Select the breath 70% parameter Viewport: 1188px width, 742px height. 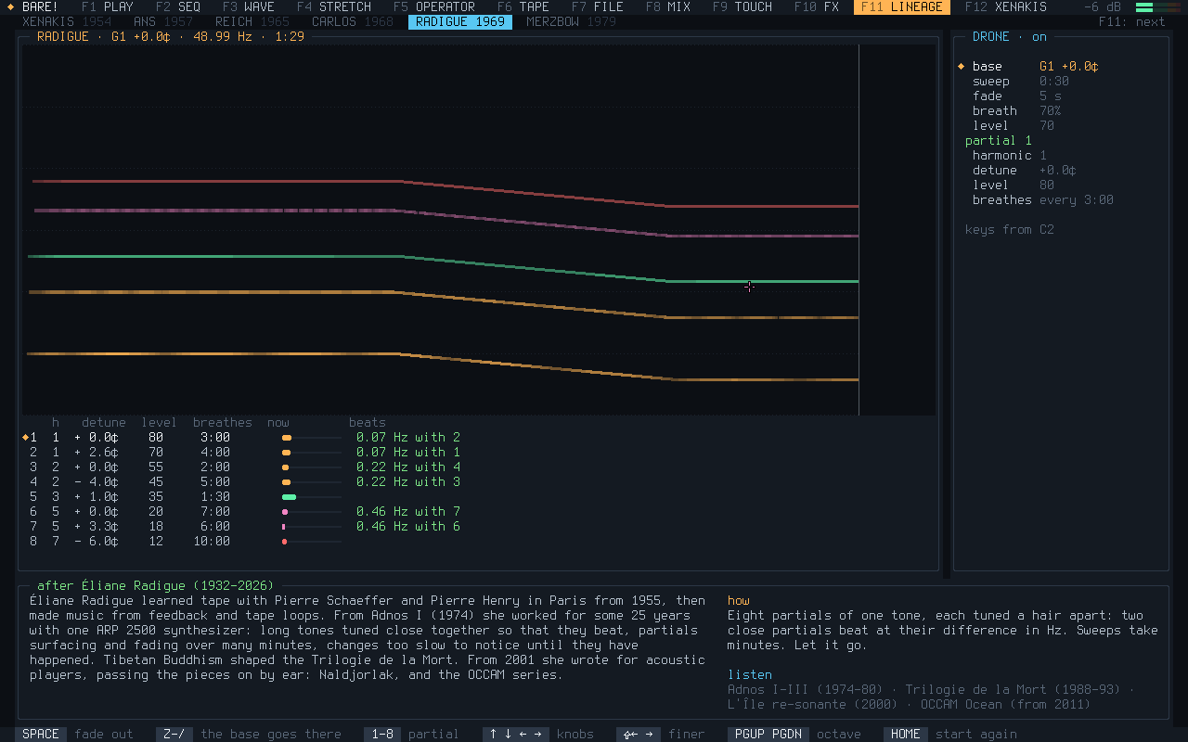coord(1017,110)
